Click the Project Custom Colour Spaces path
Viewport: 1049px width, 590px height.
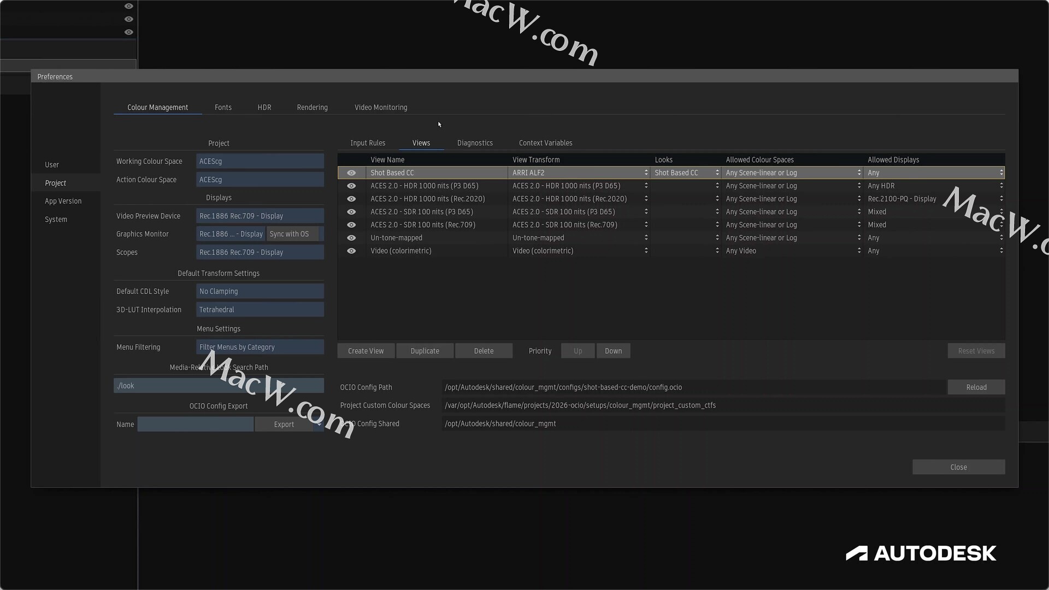pyautogui.click(x=723, y=405)
